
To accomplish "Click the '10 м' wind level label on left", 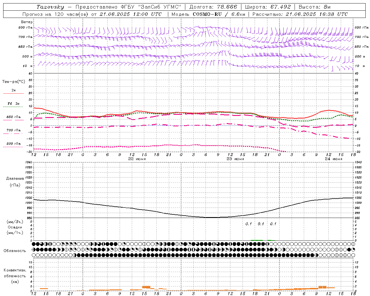I will [28, 66].
